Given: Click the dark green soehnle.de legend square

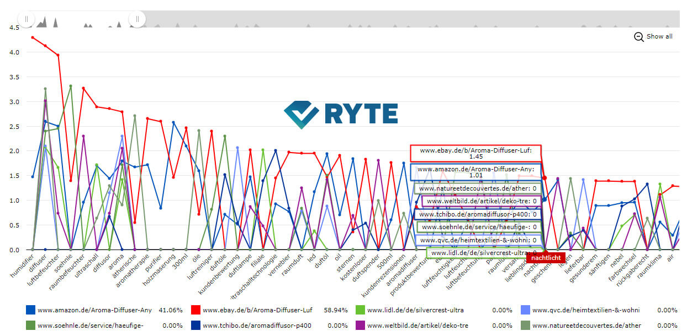Looking at the screenshot, I should [x=30, y=326].
